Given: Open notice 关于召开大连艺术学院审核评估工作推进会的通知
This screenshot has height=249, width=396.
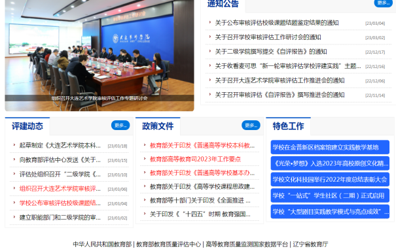Looking at the screenshot, I should coord(280,80).
